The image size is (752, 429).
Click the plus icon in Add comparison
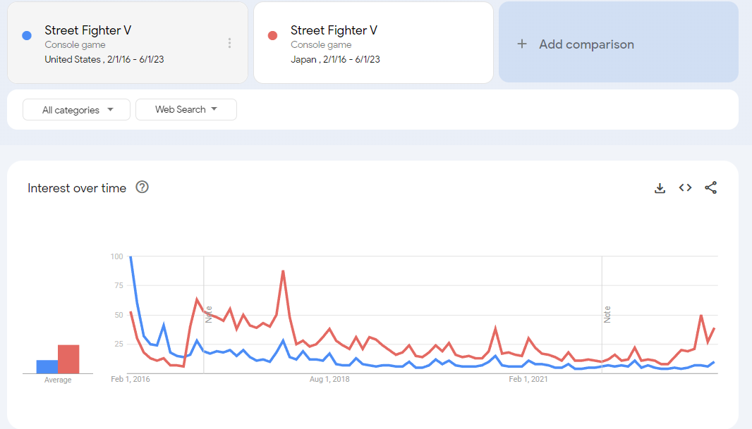522,44
